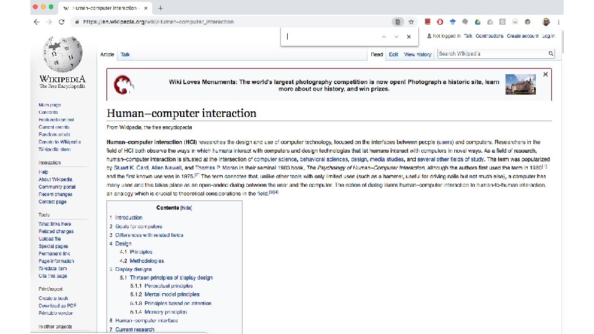Click the Create account link
This screenshot has width=594, height=334.
tap(522, 36)
